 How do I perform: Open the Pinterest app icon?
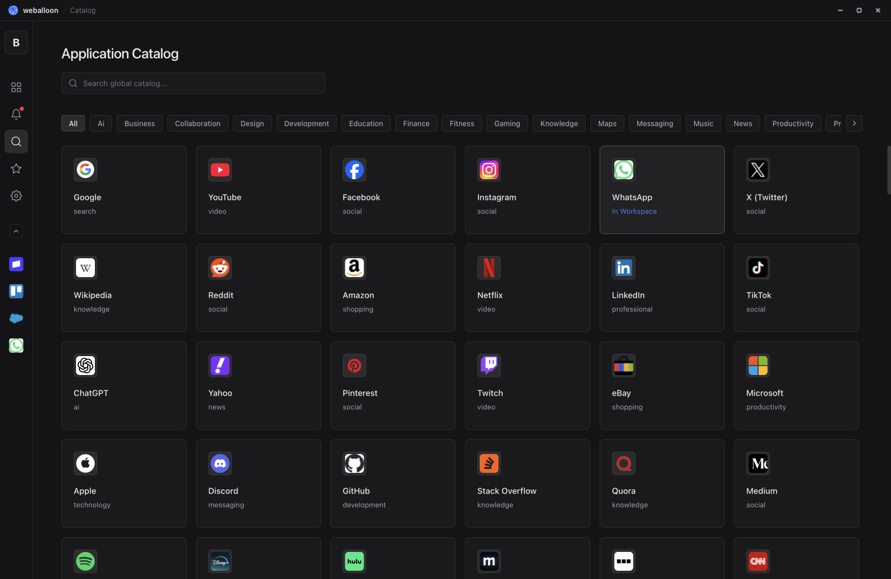[x=354, y=366]
